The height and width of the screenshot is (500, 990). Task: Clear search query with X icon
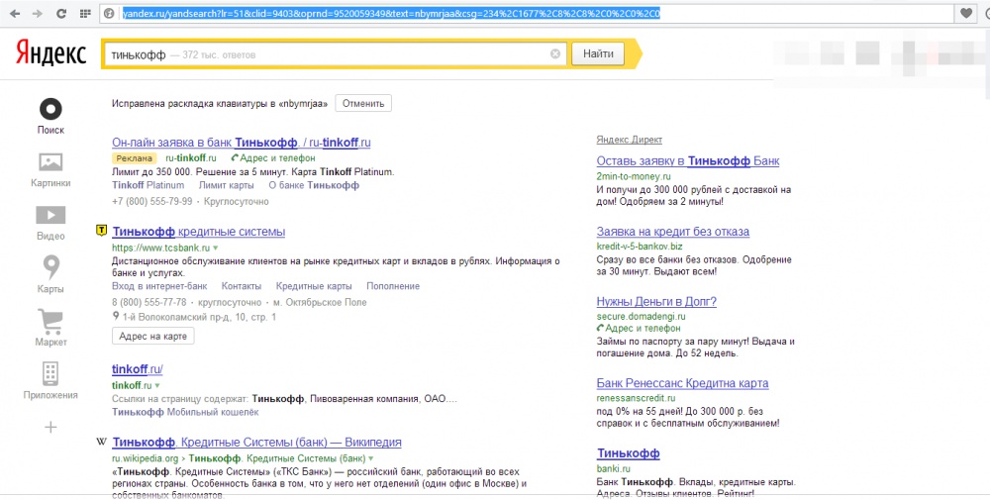pos(555,53)
